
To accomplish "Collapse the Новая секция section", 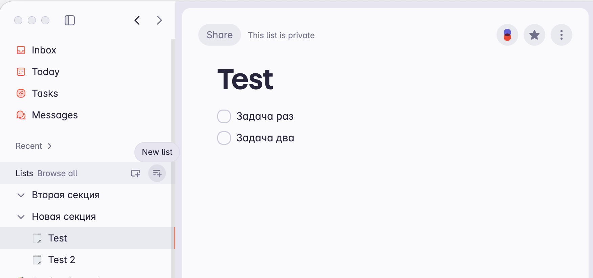I will coord(21,217).
